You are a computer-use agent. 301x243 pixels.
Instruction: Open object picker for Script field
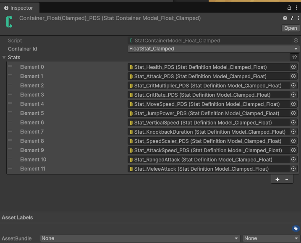(x=296, y=40)
